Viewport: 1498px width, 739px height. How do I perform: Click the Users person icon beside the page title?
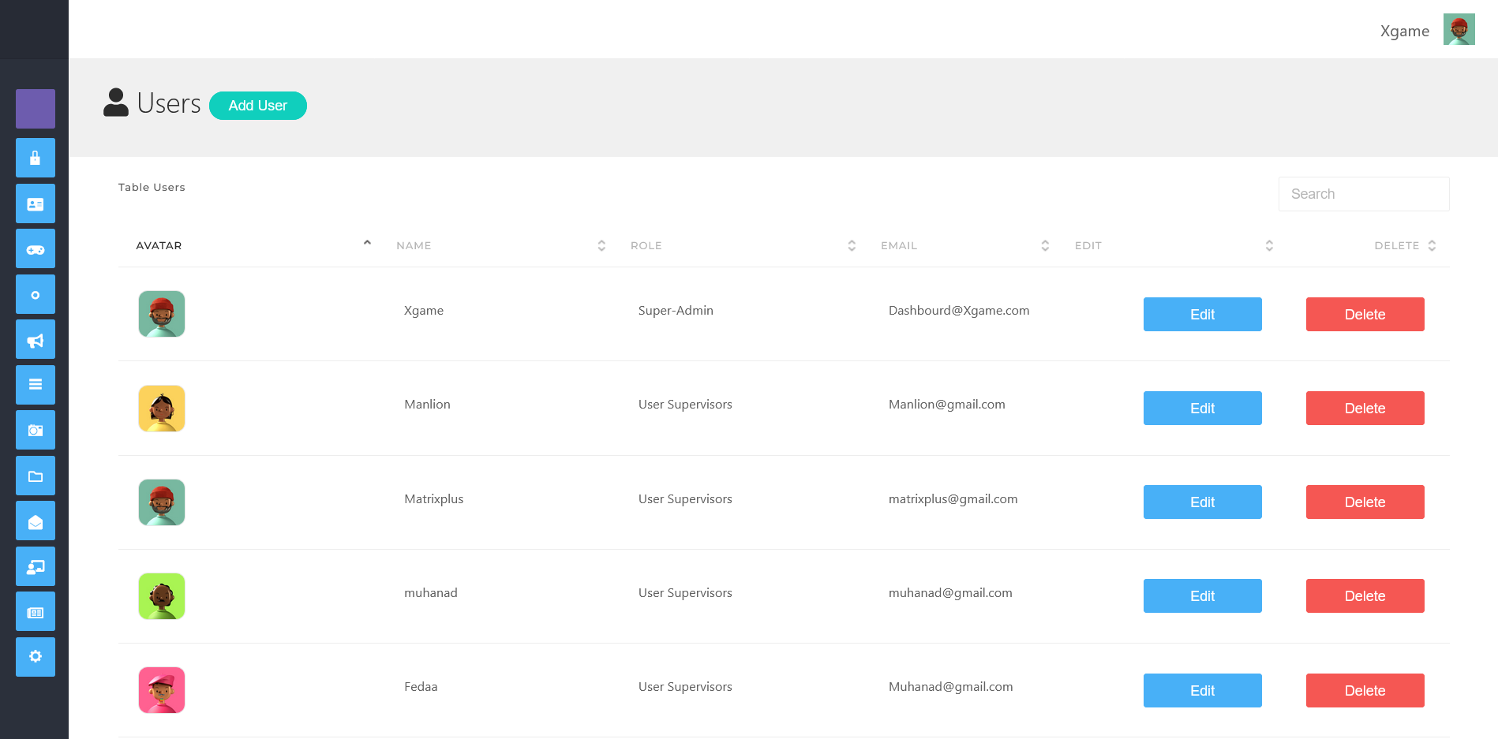click(x=115, y=103)
